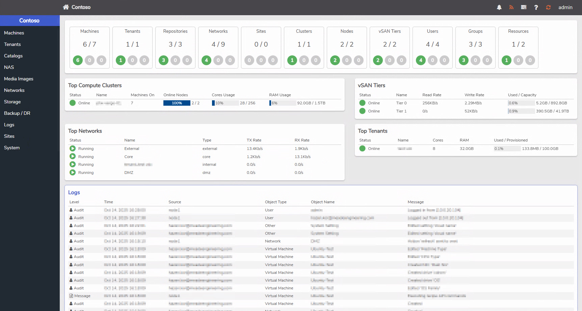The width and height of the screenshot is (582, 311).
Task: Open the External network row
Action: pyautogui.click(x=132, y=149)
